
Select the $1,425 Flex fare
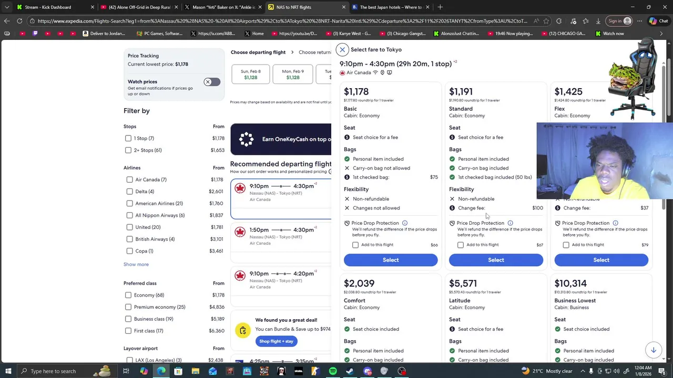601,260
